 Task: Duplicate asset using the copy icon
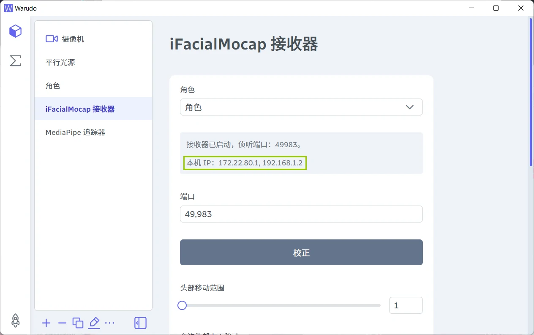point(78,323)
